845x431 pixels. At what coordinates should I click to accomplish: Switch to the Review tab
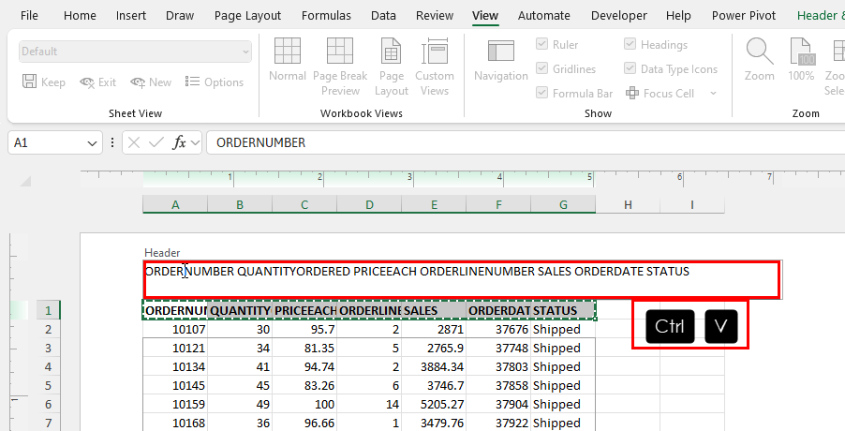[435, 16]
